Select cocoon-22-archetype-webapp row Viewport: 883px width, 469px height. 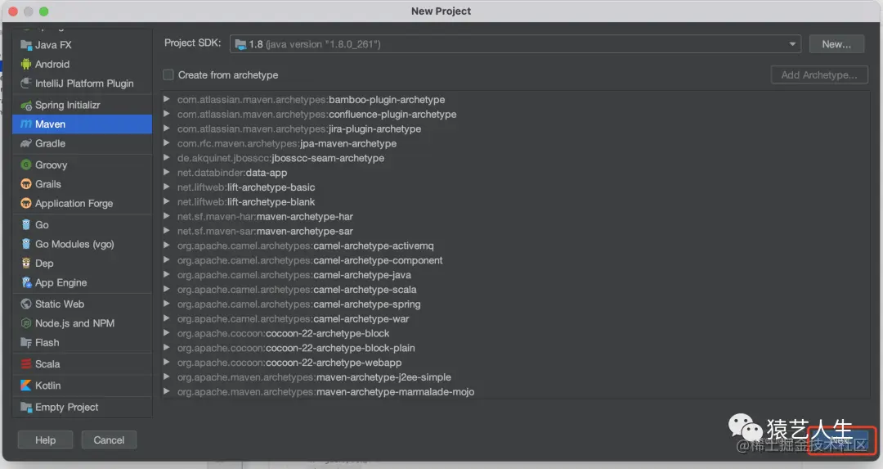(515, 363)
